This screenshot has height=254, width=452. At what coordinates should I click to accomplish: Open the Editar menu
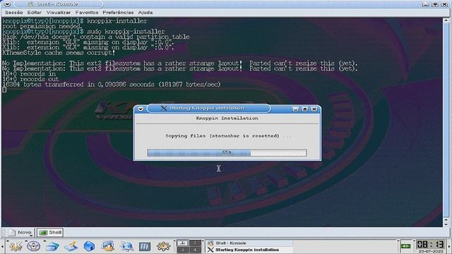click(35, 13)
